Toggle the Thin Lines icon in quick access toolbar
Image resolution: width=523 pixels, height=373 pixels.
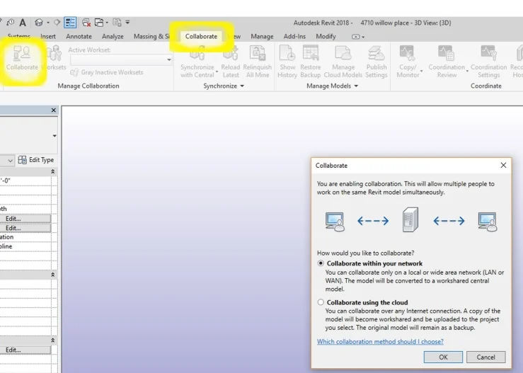pos(70,23)
